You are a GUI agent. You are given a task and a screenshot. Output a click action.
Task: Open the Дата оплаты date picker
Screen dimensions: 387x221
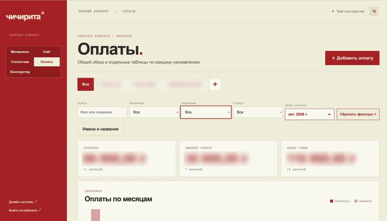(310, 114)
